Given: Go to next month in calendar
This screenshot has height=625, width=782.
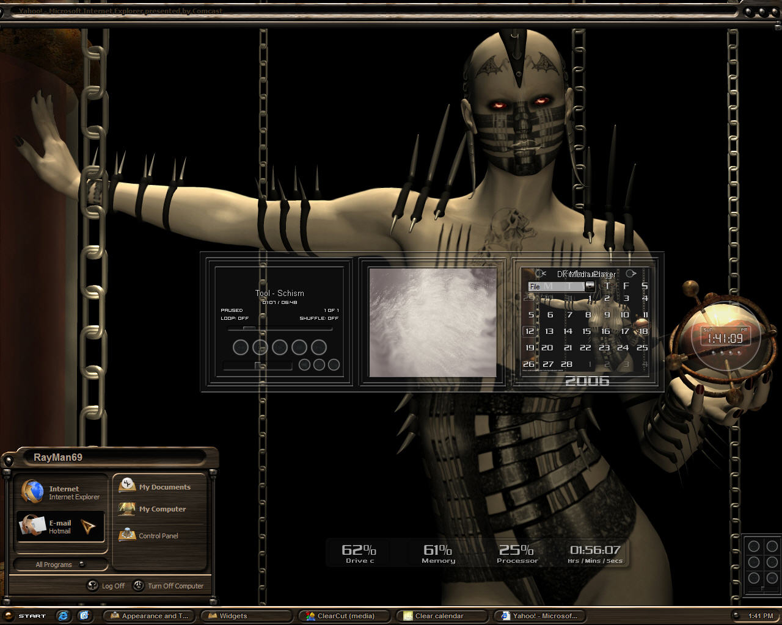Looking at the screenshot, I should [631, 273].
